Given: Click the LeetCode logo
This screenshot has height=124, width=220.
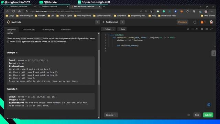Looking at the screenshot, I should click(x=14, y=22).
